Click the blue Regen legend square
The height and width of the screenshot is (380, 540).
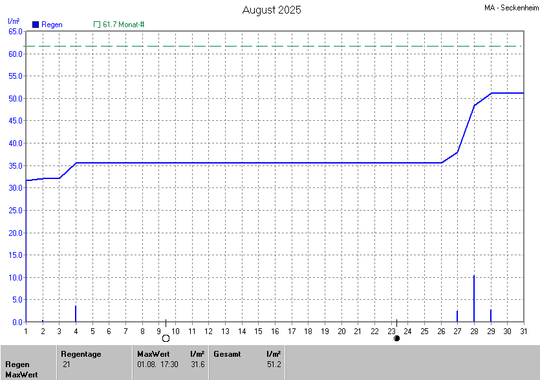tap(36, 25)
